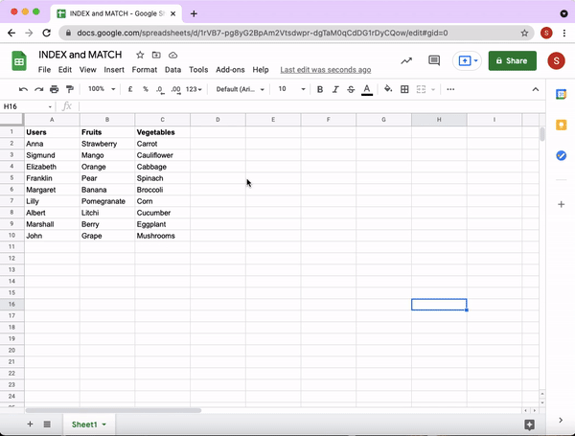
Task: Click the Undo icon in toolbar
Action: tap(23, 89)
